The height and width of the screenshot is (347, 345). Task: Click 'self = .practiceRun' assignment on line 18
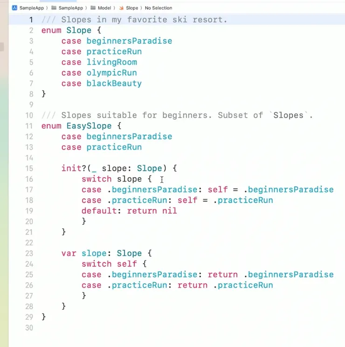(225, 200)
